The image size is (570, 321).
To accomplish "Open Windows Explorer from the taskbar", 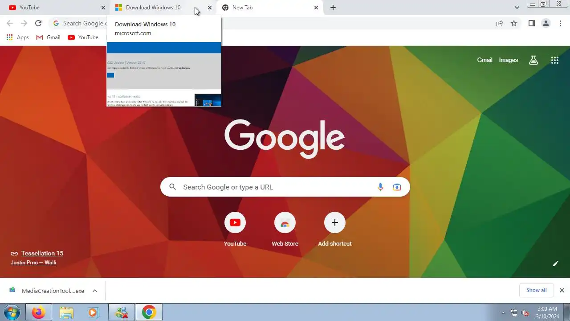I will click(66, 313).
